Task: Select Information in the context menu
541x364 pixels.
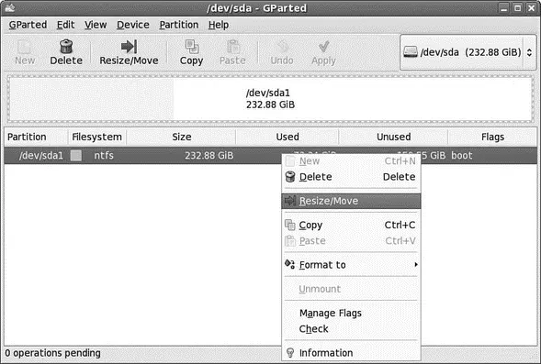Action: point(351,353)
